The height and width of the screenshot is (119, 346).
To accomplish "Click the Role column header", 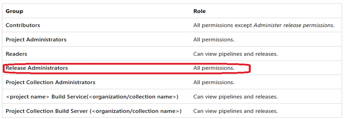I will tap(199, 11).
